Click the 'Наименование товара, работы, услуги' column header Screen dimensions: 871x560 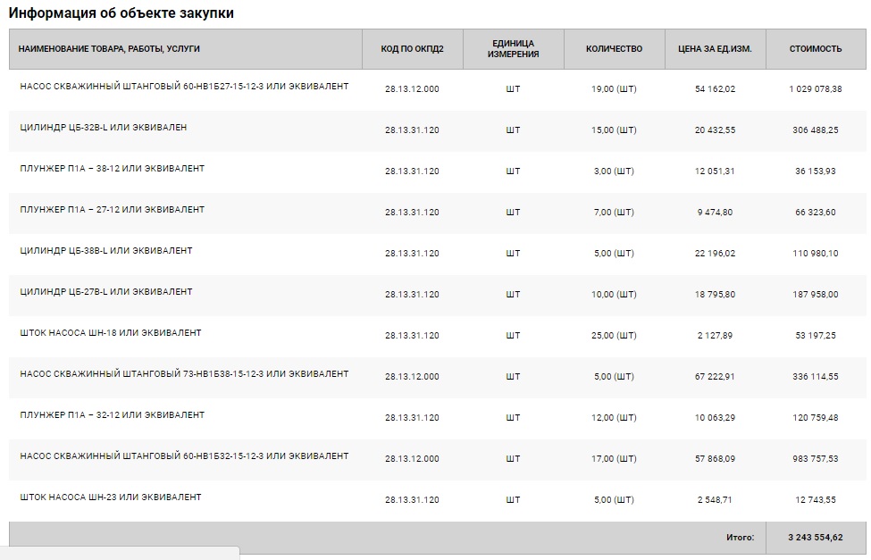click(109, 49)
